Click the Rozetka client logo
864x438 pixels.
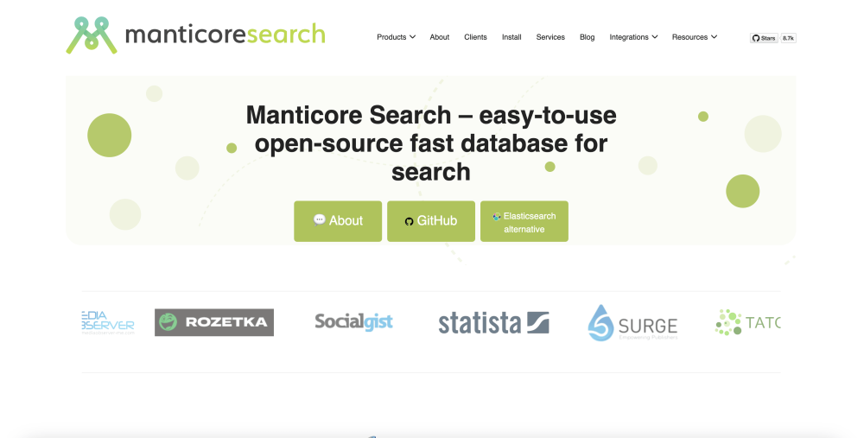pos(213,322)
